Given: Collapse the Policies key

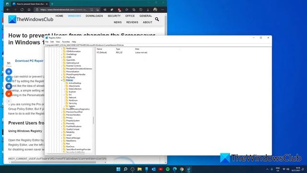Looking at the screenshot, I should (61, 80).
